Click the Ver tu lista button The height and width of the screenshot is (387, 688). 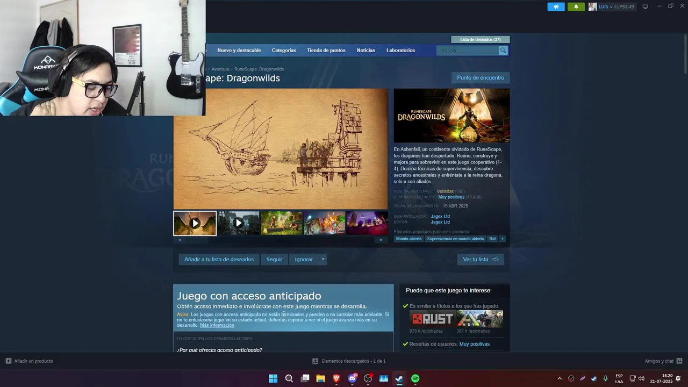[481, 259]
